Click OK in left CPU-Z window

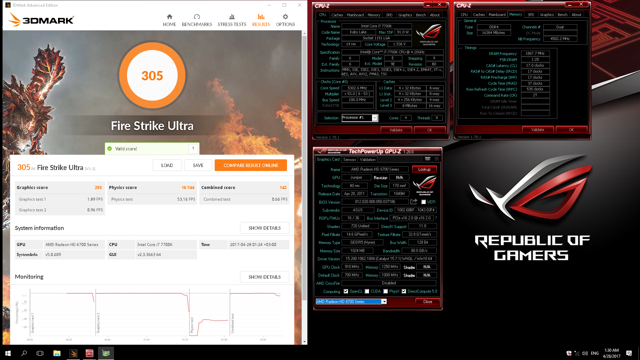click(x=430, y=130)
